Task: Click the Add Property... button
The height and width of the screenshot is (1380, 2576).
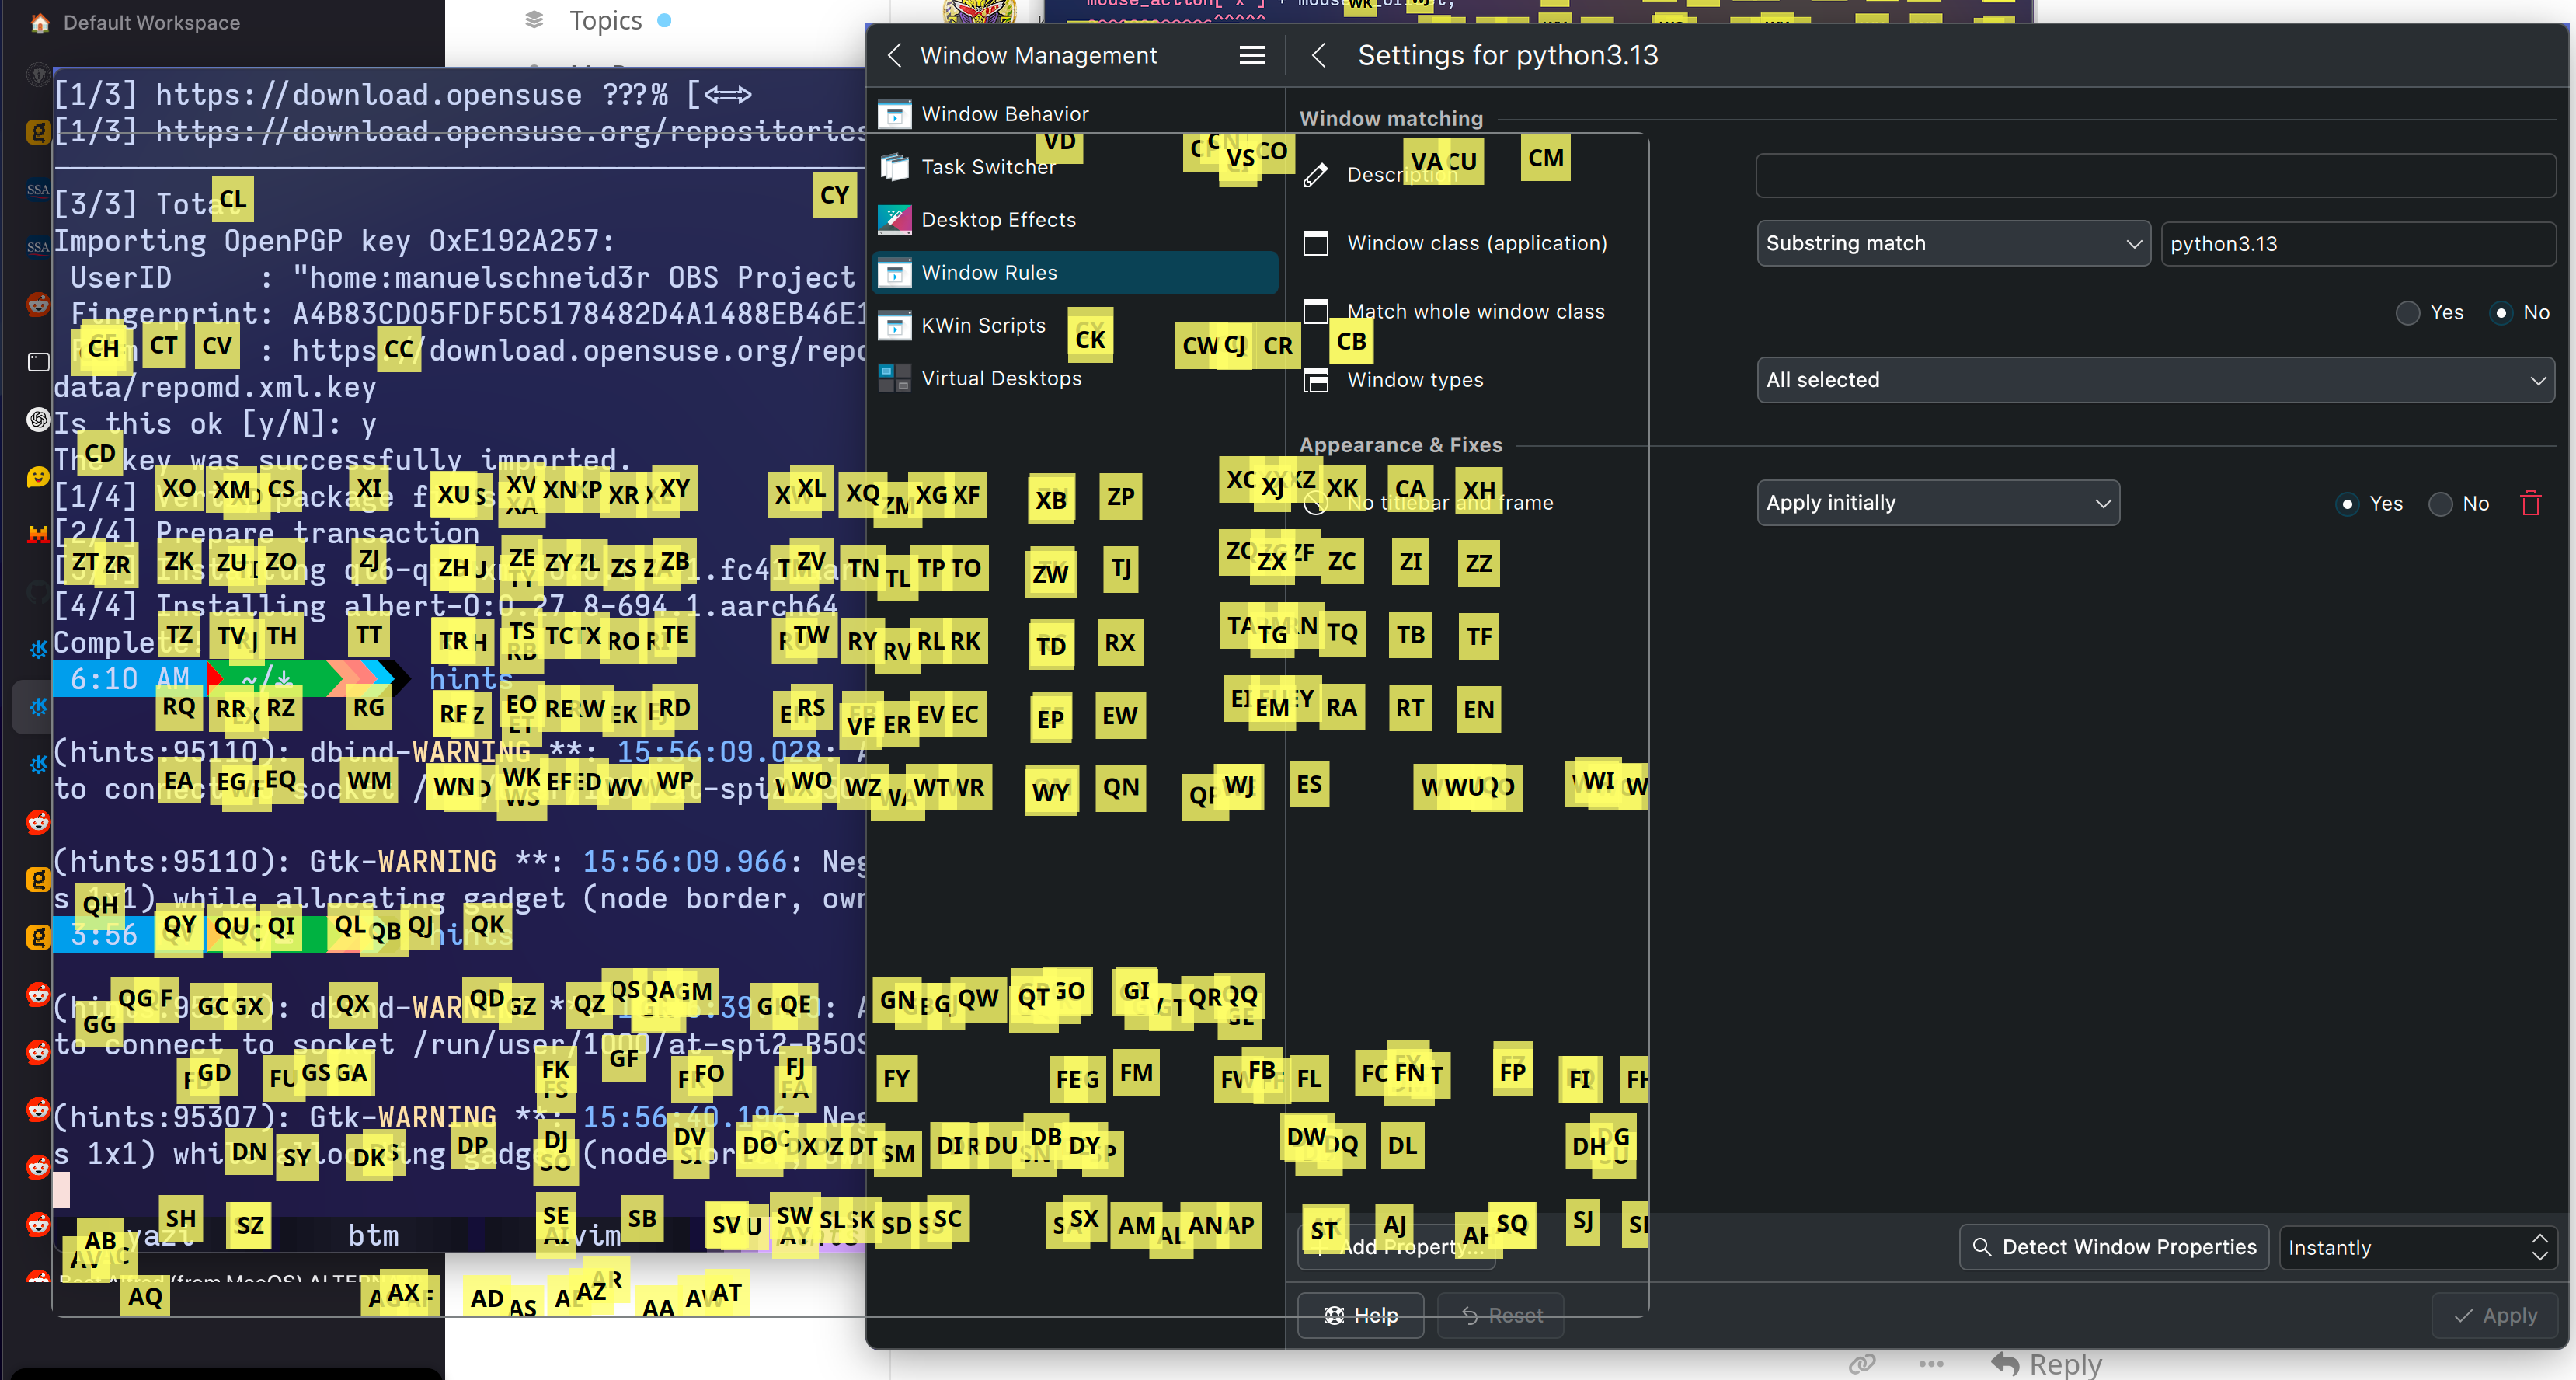Action: (x=1396, y=1247)
